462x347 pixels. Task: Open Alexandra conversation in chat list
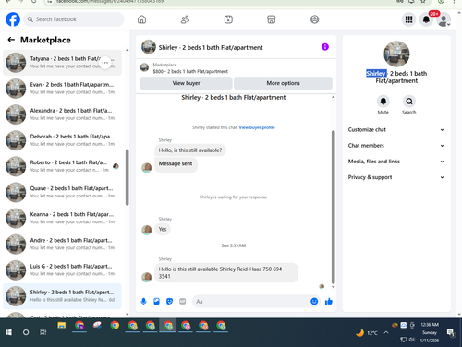62,114
